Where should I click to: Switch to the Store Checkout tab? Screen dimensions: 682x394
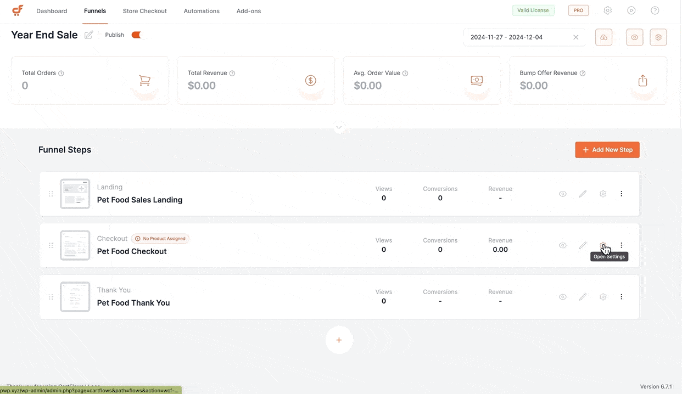144,11
